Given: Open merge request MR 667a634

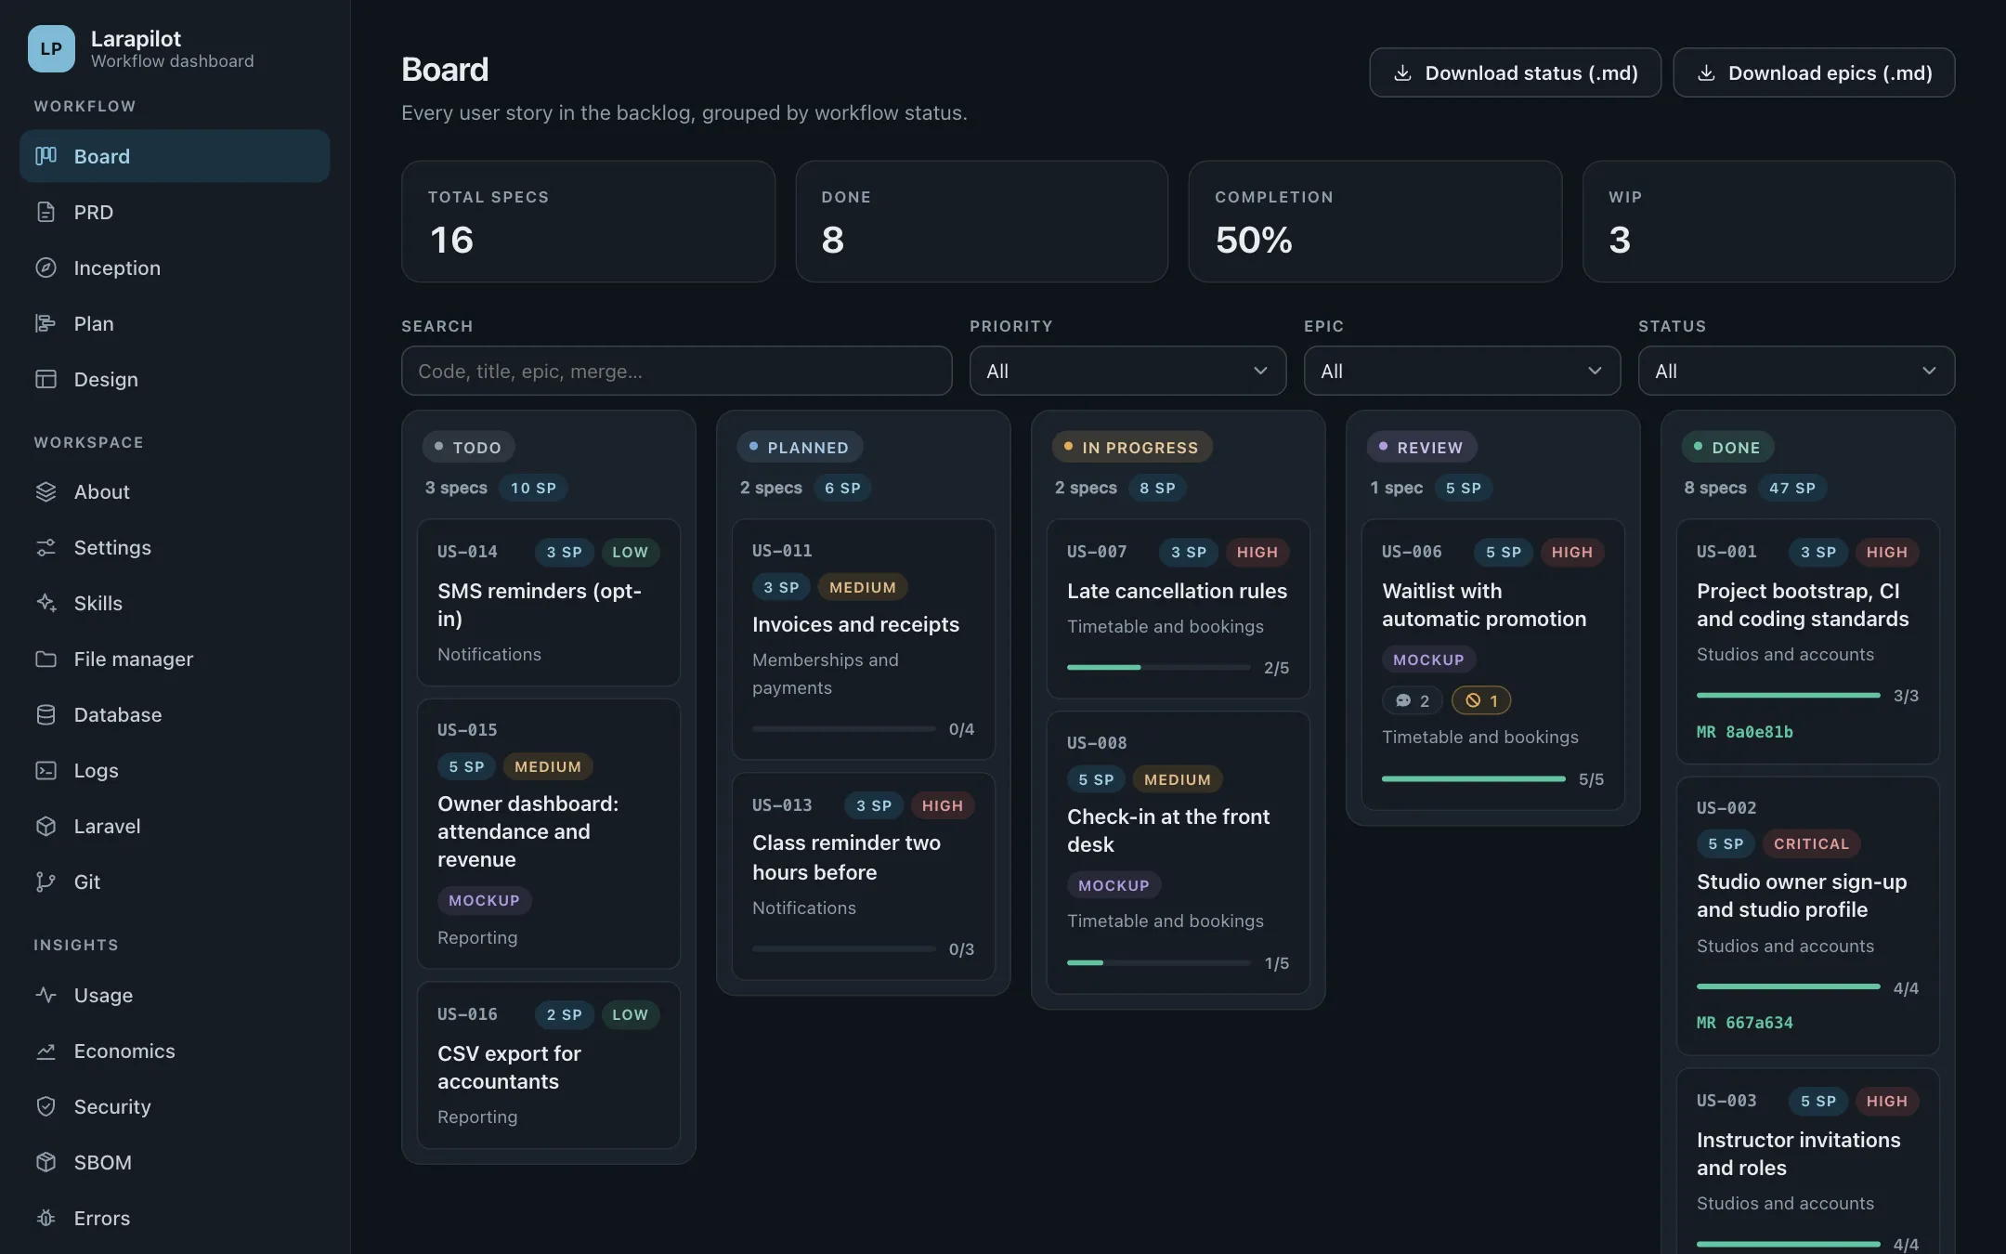Looking at the screenshot, I should pyautogui.click(x=1744, y=1023).
